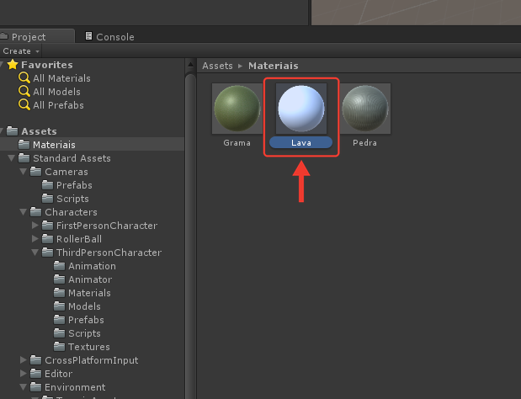
Task: Select the Pedra material sphere thumbnail
Action: click(x=365, y=109)
